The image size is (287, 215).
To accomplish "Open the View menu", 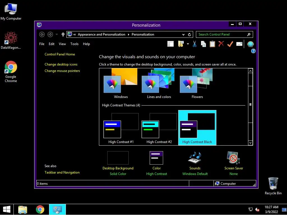I will [x=62, y=44].
